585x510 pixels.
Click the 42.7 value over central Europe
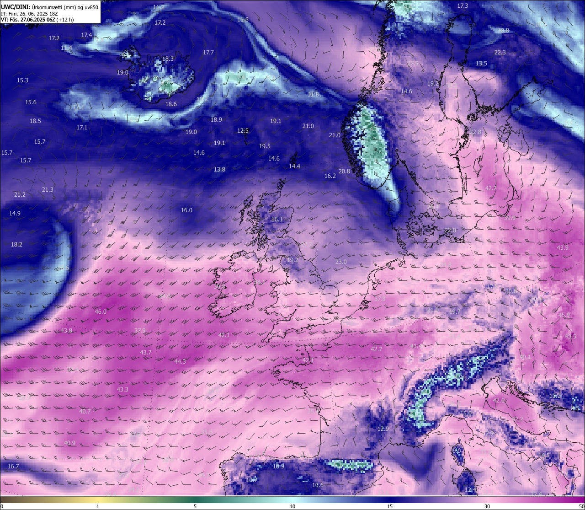[376, 349]
